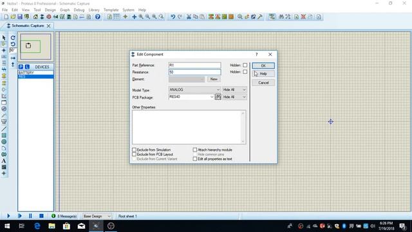
Task: Create a new design file
Action: click(x=6, y=17)
